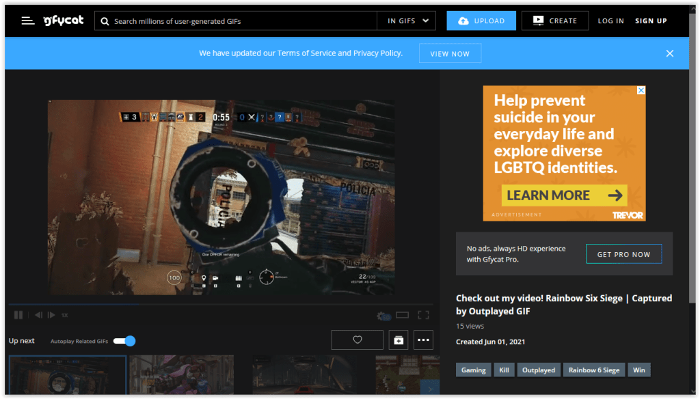Switch to theater mode in the player
This screenshot has width=700, height=399.
[402, 315]
